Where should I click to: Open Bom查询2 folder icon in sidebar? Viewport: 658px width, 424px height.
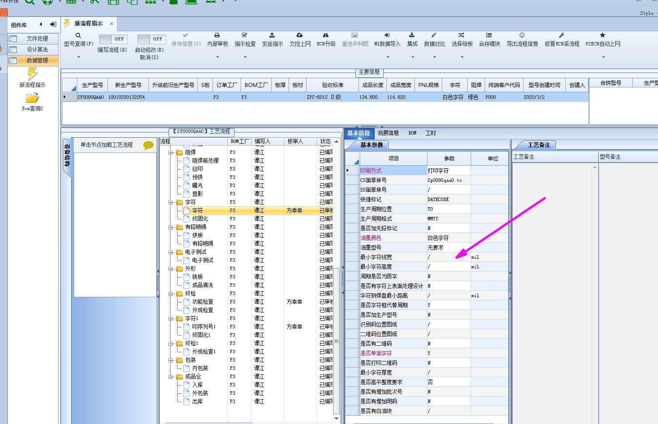(32, 98)
